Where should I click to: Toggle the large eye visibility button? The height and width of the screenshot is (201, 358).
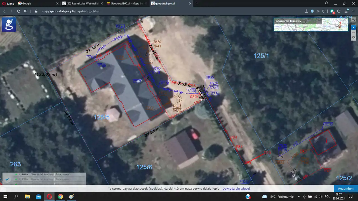coord(354,37)
